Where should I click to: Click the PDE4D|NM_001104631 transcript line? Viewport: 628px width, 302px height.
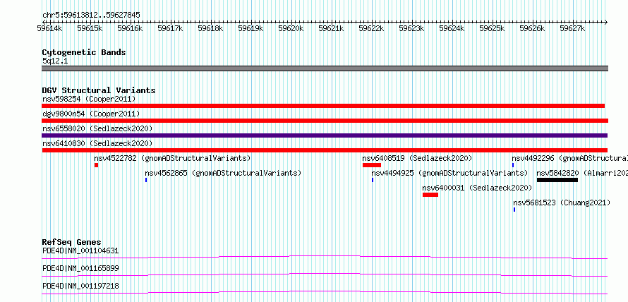tap(325, 257)
